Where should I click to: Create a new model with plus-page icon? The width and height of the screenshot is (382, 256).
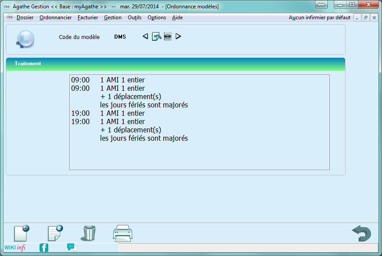[x=22, y=233]
